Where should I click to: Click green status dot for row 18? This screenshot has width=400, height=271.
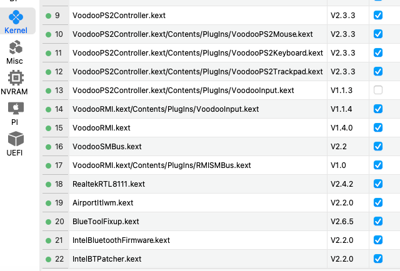click(49, 184)
